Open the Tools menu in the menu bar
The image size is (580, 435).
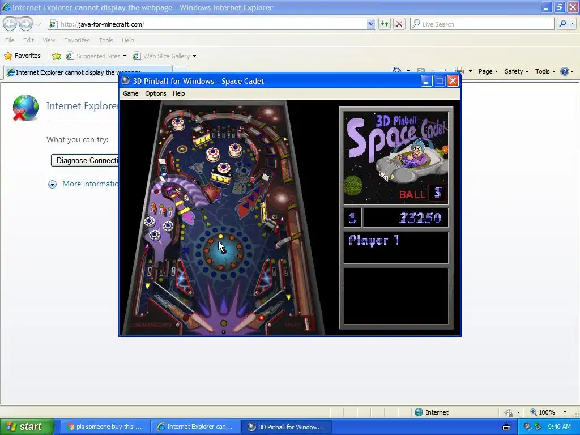tap(106, 40)
